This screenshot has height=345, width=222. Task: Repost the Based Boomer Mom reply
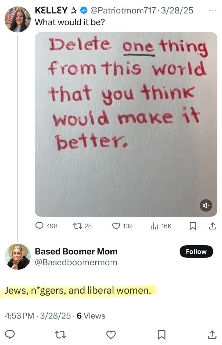60,334
